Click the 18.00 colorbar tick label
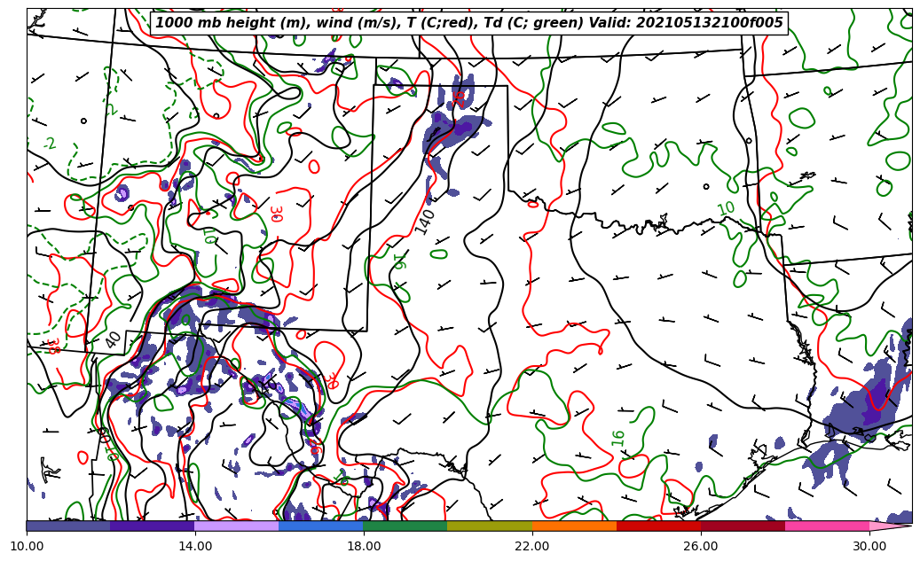The height and width of the screenshot is (561, 920). 364,546
